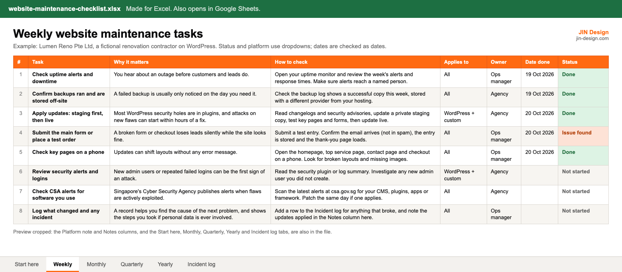Open Status cell for Apply updates row

583,117
